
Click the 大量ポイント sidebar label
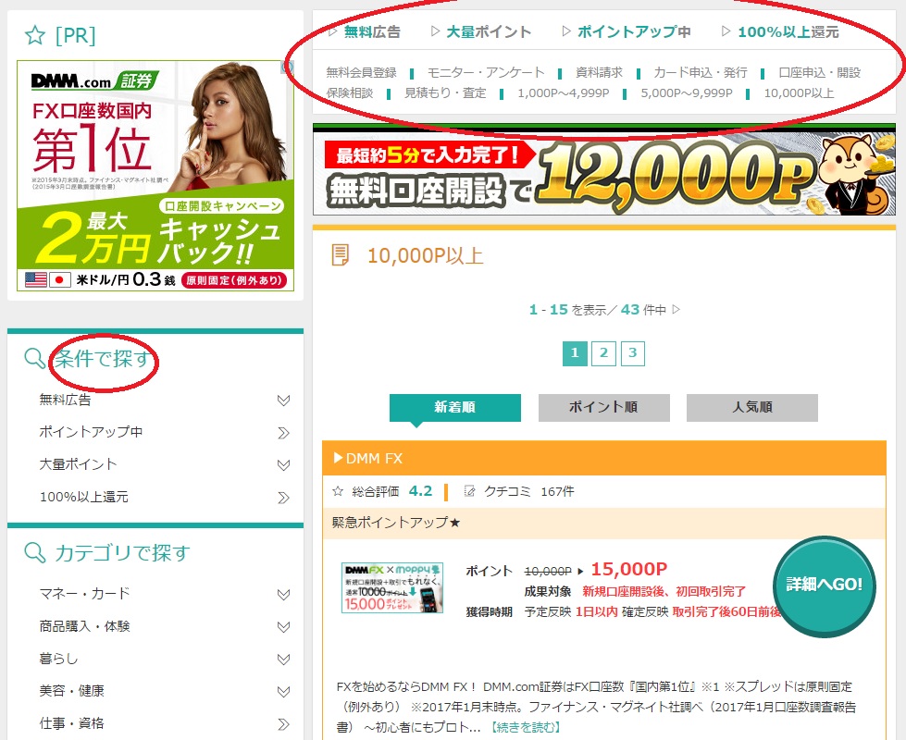[78, 464]
